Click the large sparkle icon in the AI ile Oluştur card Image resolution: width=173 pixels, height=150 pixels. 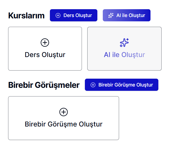(124, 42)
